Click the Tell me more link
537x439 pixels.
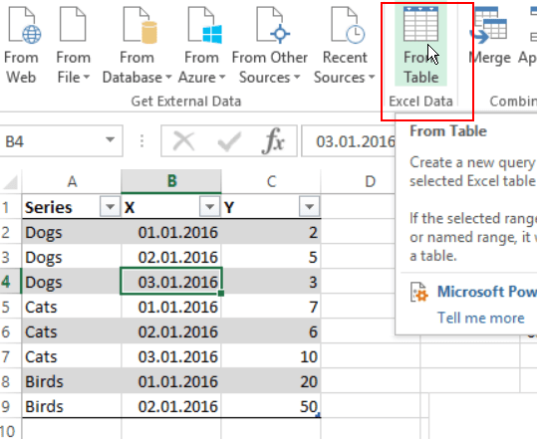pyautogui.click(x=481, y=318)
